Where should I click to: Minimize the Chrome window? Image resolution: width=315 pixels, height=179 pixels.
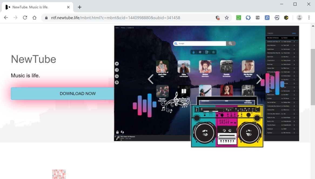click(282, 4)
